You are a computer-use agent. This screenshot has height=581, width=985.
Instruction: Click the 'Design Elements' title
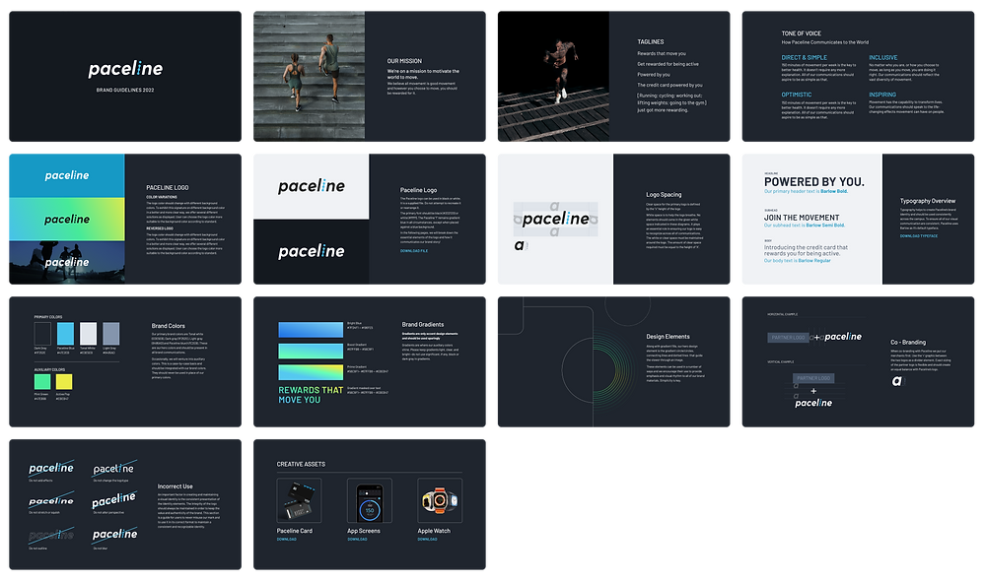click(x=668, y=337)
